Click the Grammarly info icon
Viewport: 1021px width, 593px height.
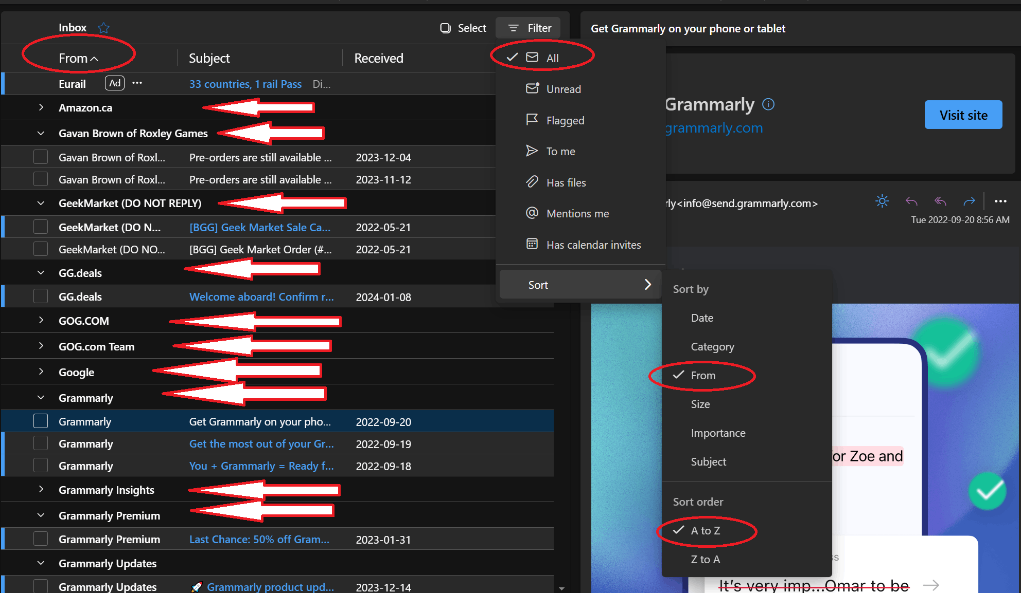pos(768,105)
